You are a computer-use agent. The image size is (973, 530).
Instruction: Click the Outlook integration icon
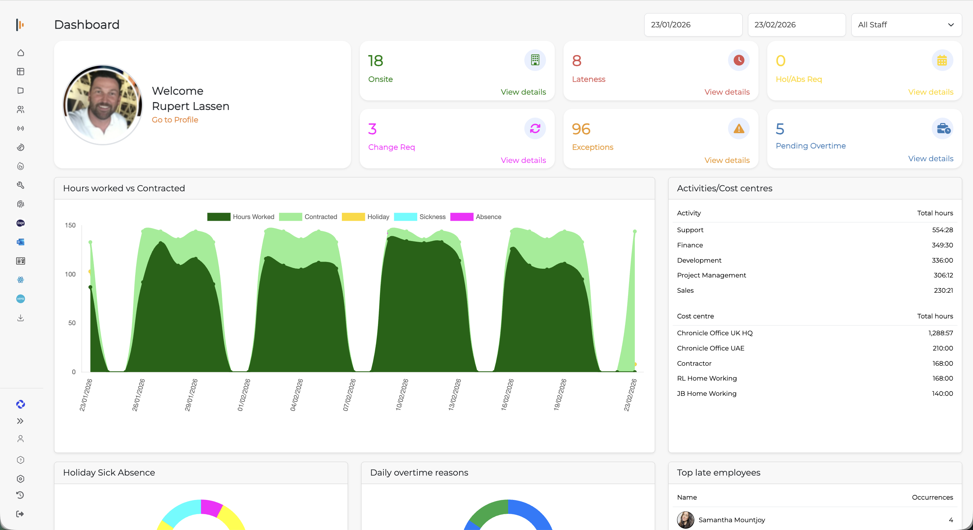pyautogui.click(x=20, y=242)
